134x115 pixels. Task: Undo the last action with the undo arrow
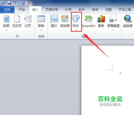point(15,3)
